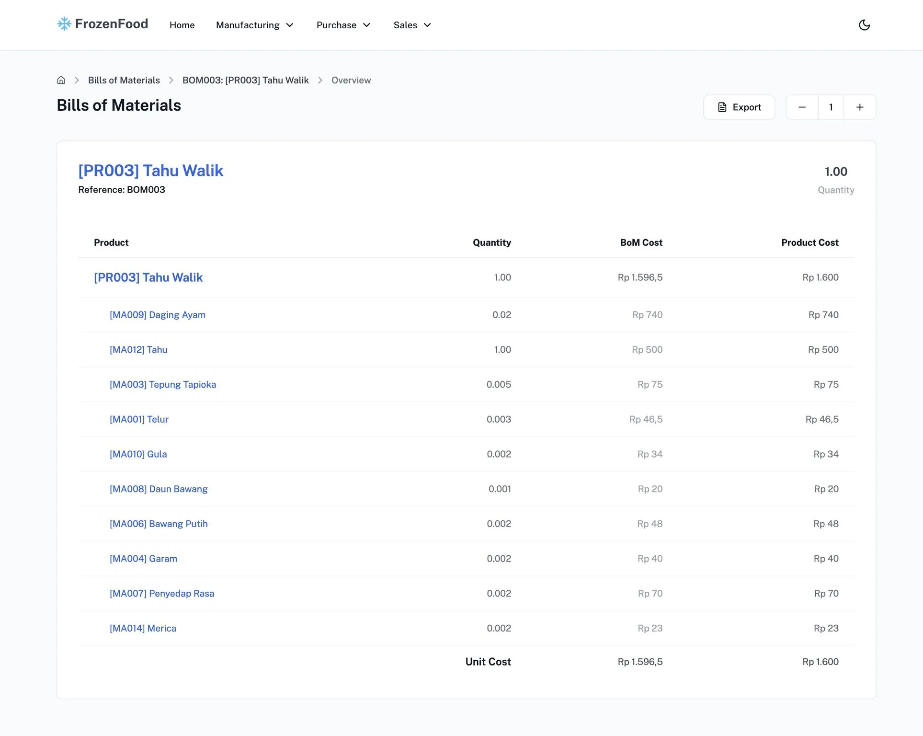Image resolution: width=923 pixels, height=736 pixels.
Task: Click the Product column header
Action: coord(111,242)
